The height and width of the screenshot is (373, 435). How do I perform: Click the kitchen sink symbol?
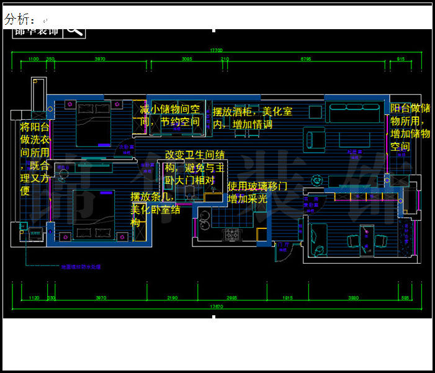tap(204, 216)
